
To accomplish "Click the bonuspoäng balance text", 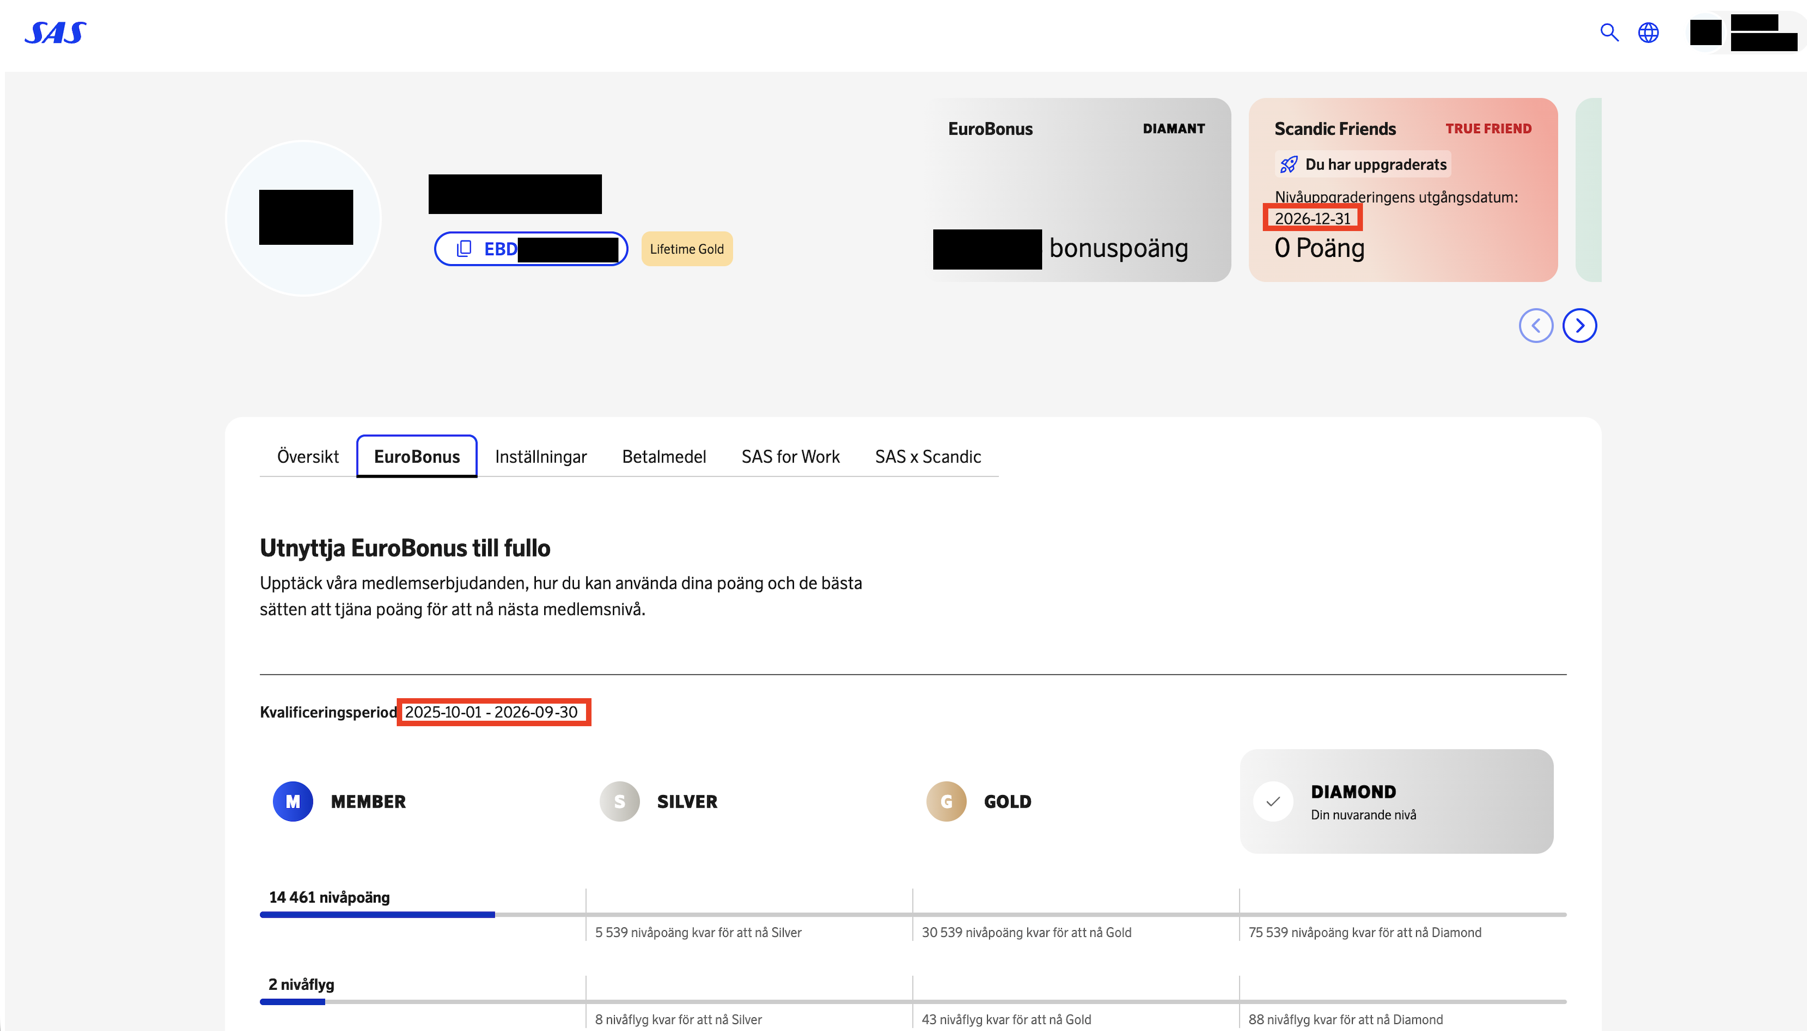I will [1119, 248].
